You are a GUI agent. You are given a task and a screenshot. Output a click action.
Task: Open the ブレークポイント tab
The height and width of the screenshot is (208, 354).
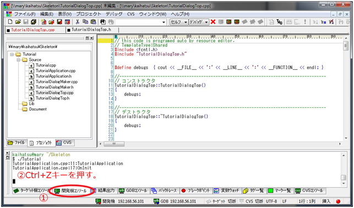point(196,191)
